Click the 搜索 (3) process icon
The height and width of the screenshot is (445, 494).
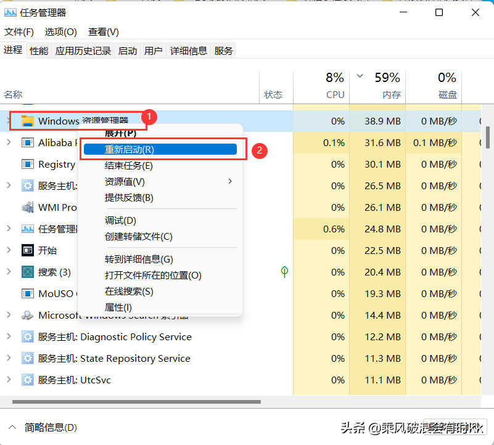(x=27, y=272)
